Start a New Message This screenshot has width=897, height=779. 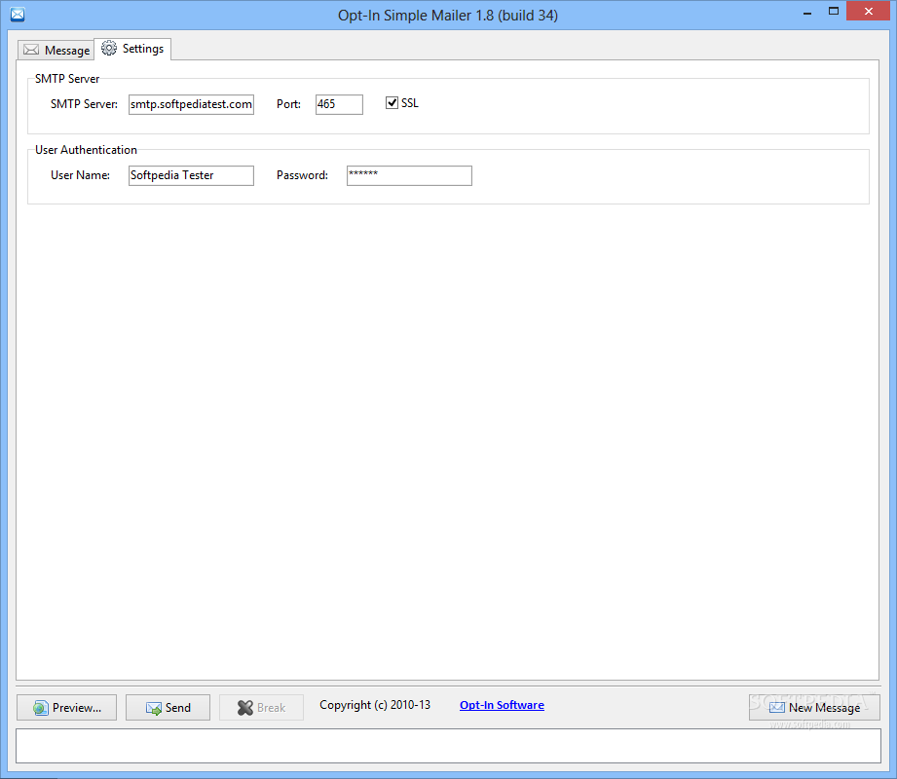point(814,708)
